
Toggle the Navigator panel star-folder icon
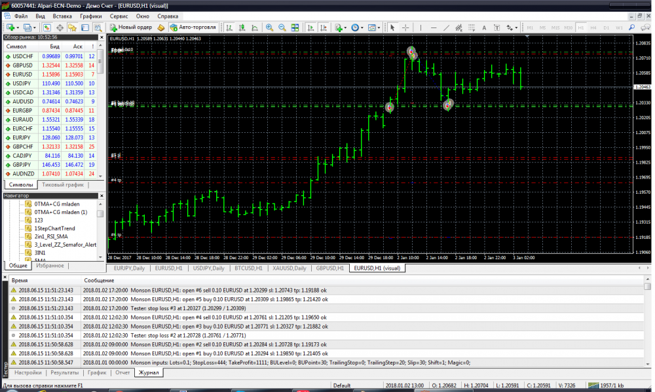72,27
